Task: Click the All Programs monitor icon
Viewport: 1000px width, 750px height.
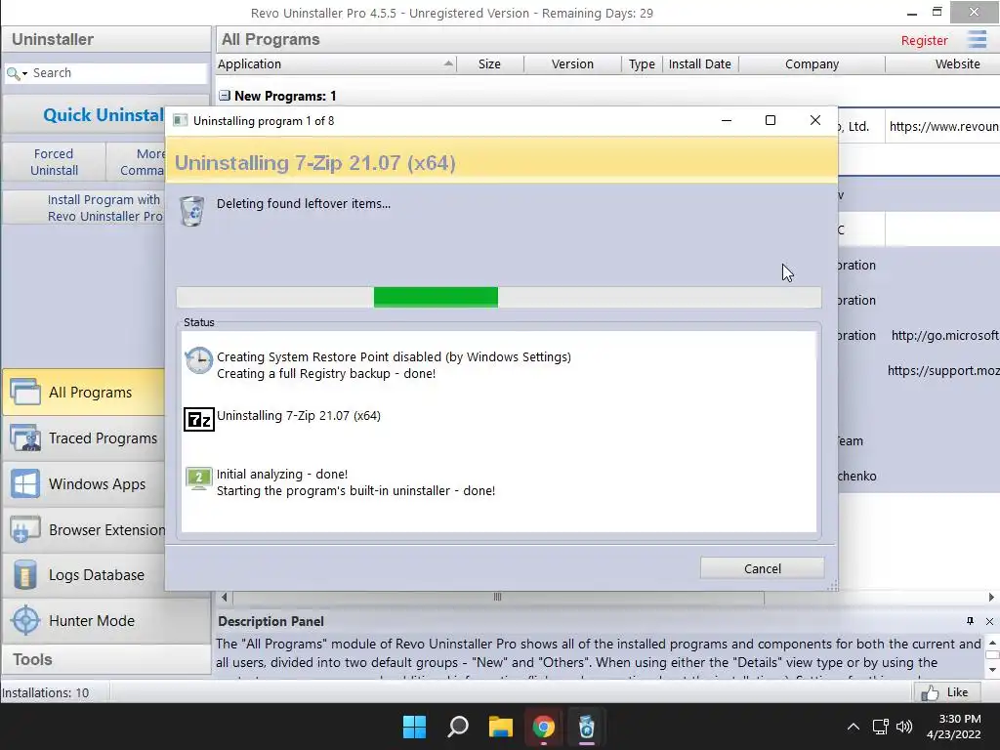Action: coord(25,393)
